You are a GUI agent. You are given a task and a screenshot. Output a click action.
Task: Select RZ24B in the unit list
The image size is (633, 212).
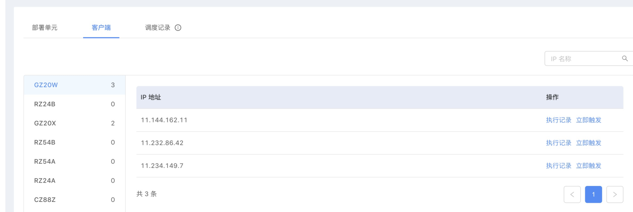click(75, 104)
